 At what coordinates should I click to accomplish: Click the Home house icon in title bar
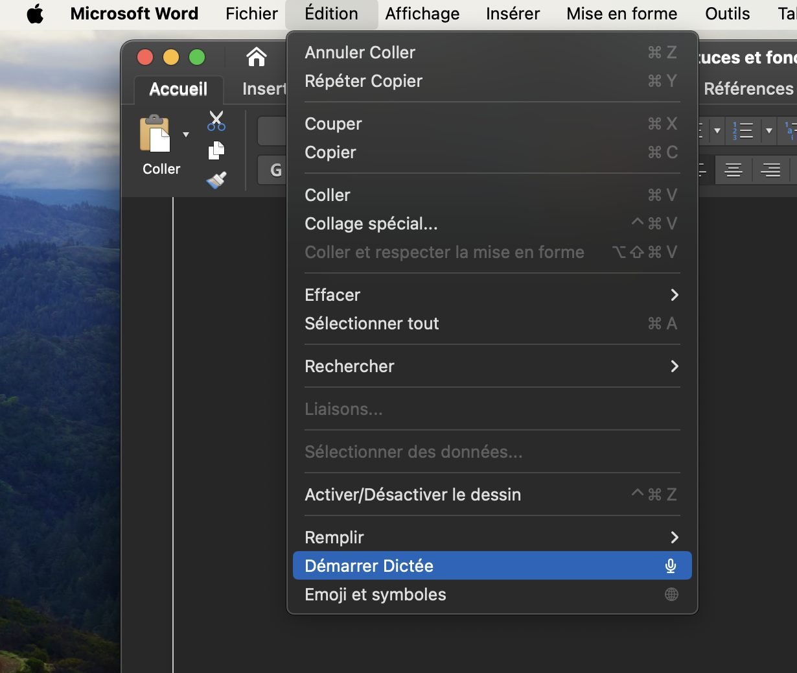click(x=257, y=57)
